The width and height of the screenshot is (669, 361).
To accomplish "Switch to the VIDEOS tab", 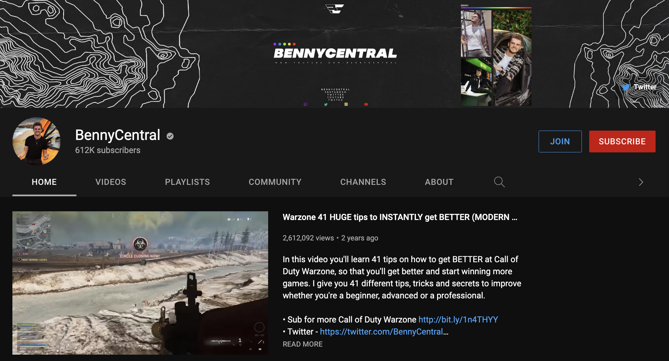I will pos(111,182).
